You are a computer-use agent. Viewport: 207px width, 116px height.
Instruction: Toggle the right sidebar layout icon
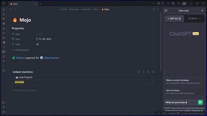158,4
